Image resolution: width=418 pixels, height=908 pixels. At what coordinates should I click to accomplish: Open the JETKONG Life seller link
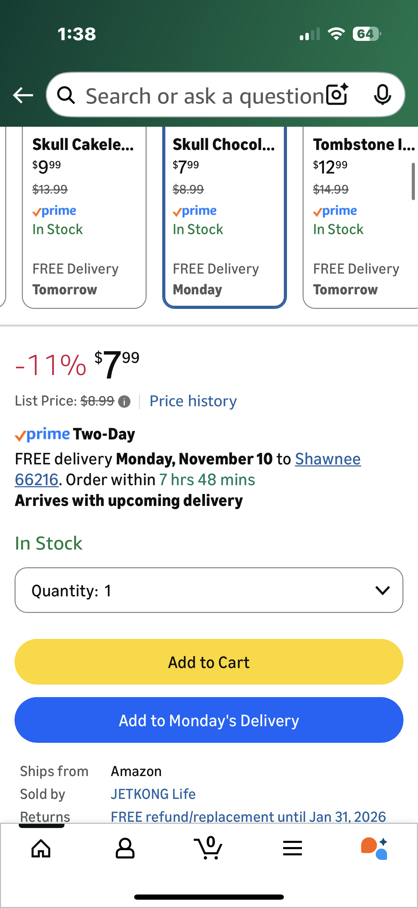pyautogui.click(x=153, y=794)
